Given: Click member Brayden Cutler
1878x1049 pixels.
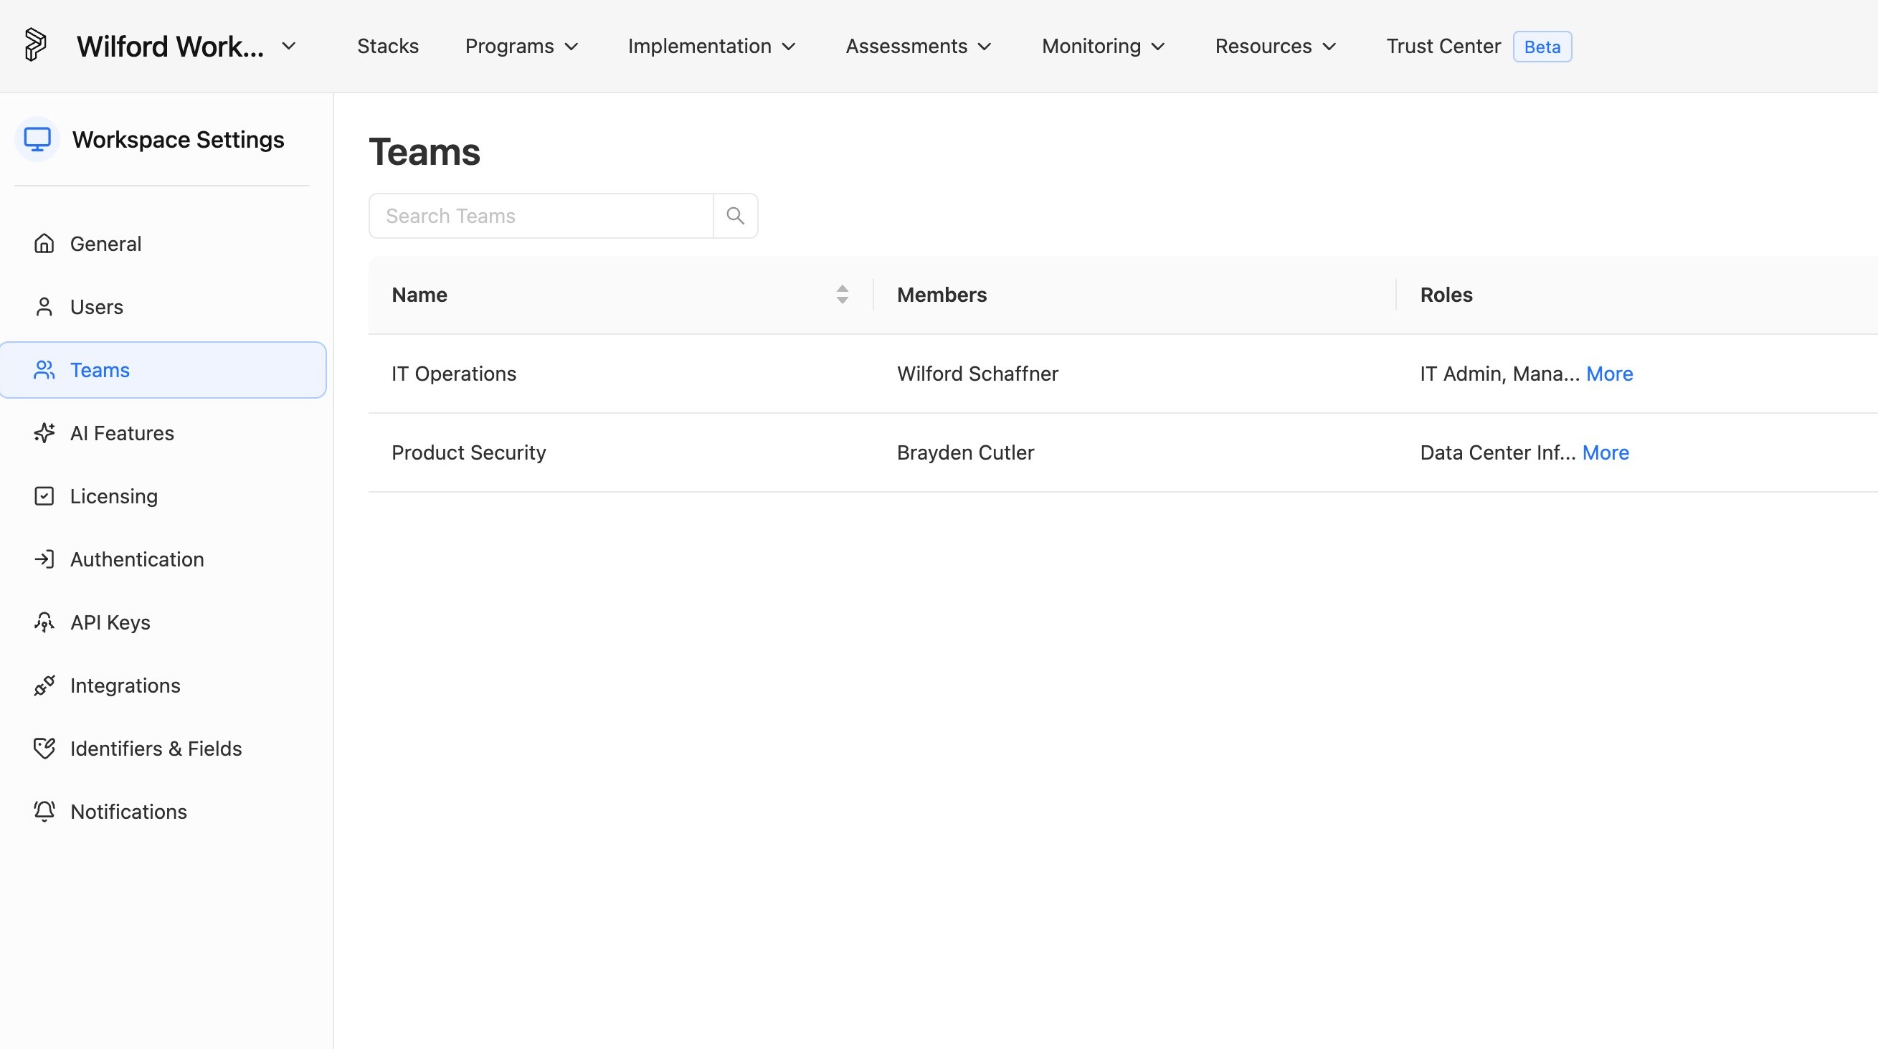Looking at the screenshot, I should [x=965, y=452].
